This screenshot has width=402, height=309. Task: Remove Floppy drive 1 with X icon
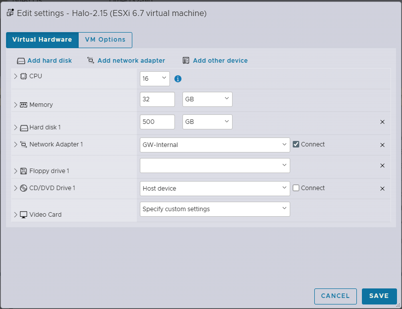point(382,166)
